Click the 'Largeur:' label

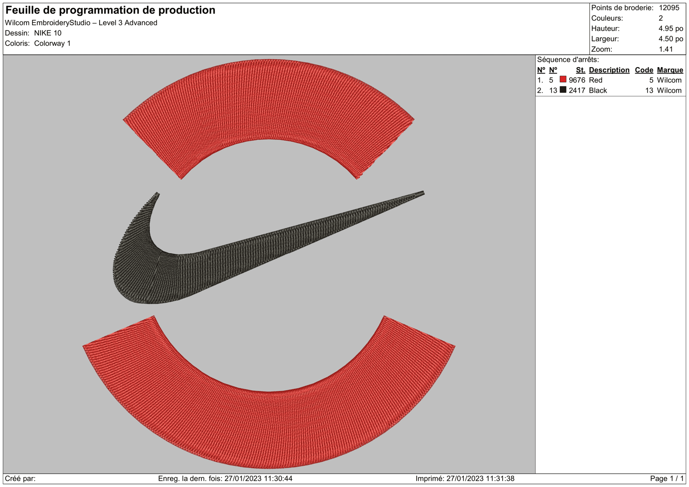click(605, 39)
